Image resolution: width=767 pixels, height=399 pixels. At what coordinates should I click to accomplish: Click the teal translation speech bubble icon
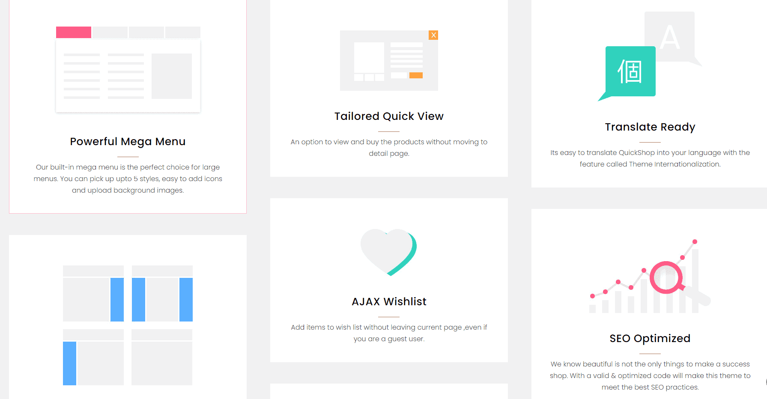[x=630, y=72]
